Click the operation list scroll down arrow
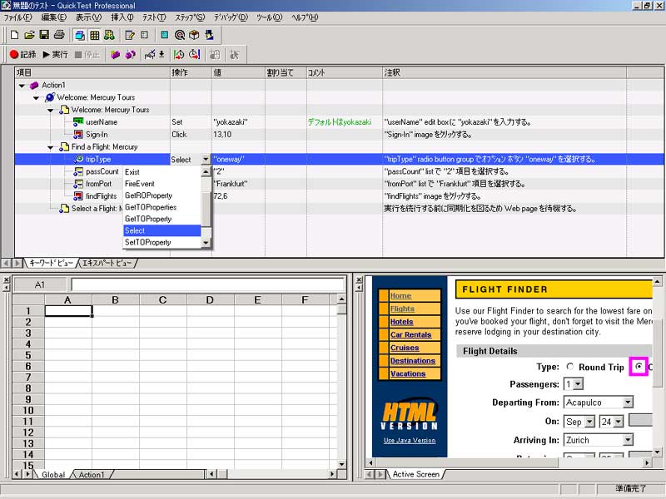Image resolution: width=666 pixels, height=499 pixels. pos(206,243)
